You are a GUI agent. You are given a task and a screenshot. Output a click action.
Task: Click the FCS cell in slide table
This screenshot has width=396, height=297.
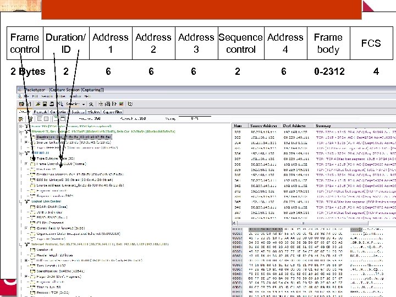point(371,43)
